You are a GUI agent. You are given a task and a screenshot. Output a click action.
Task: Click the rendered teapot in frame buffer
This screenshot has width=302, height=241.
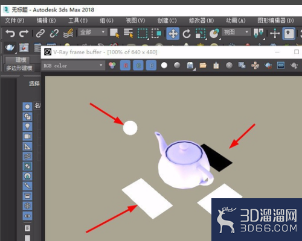tap(184, 161)
